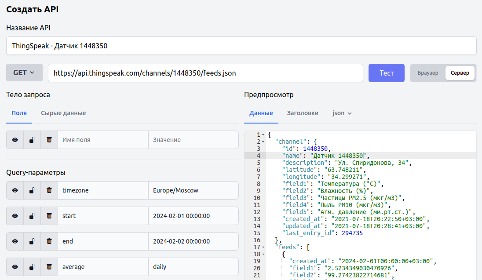
Task: Open the Заголовки preview tab
Action: tap(303, 113)
